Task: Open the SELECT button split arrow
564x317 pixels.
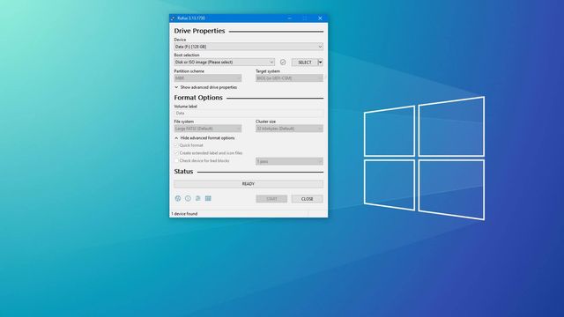Action: click(321, 63)
